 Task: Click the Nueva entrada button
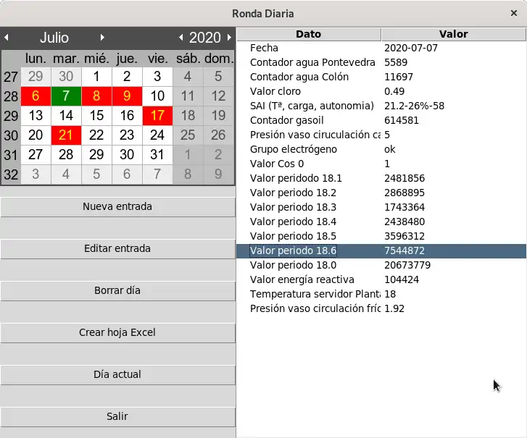point(117,207)
